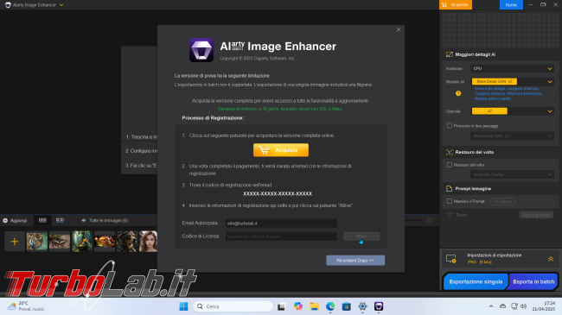Viewport: 562px width, 315px height.
Task: Click the trash delete icon in image bar
Action: coord(430,221)
